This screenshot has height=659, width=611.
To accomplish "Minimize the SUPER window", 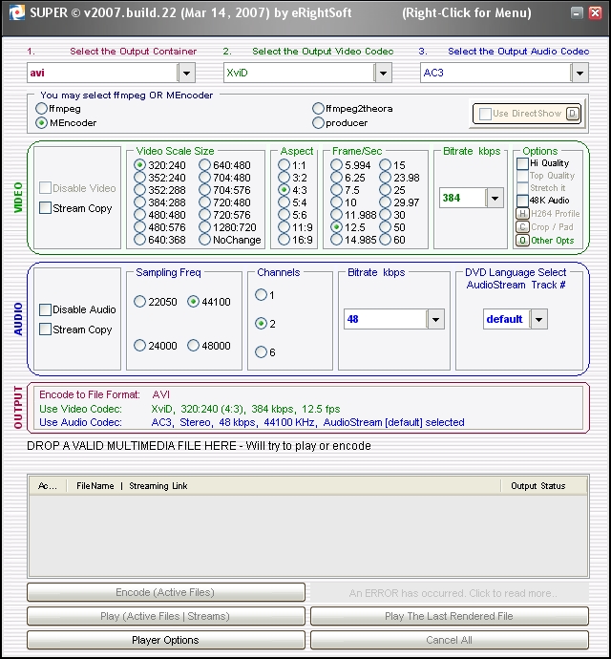I will [x=577, y=13].
